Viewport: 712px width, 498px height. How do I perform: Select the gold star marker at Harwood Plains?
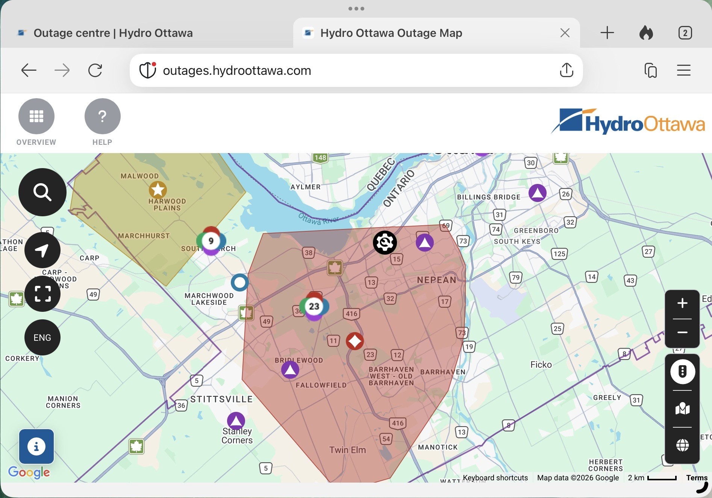coord(158,190)
